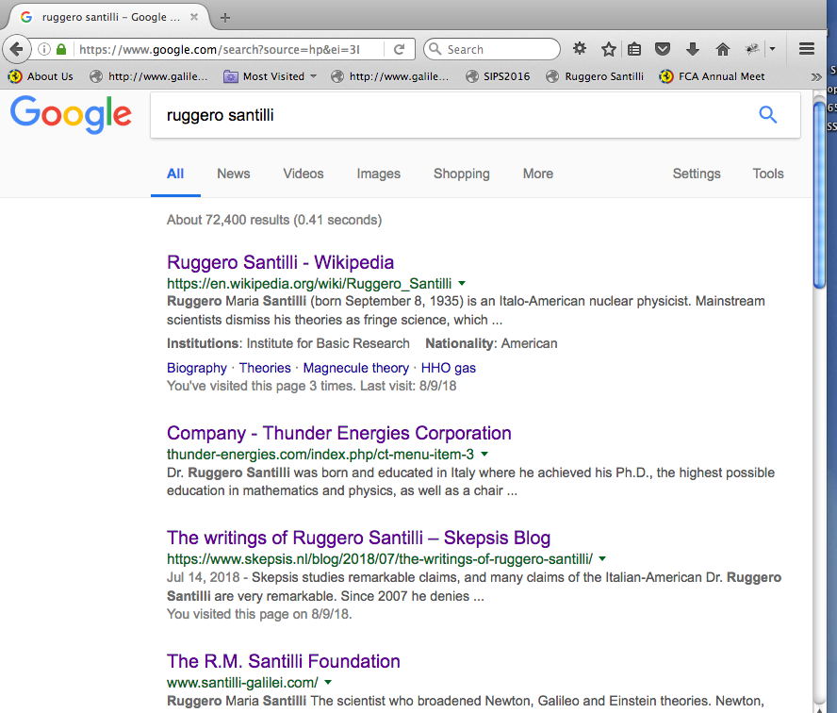This screenshot has width=837, height=713.
Task: Bookmark this page with the star icon
Action: [x=609, y=50]
